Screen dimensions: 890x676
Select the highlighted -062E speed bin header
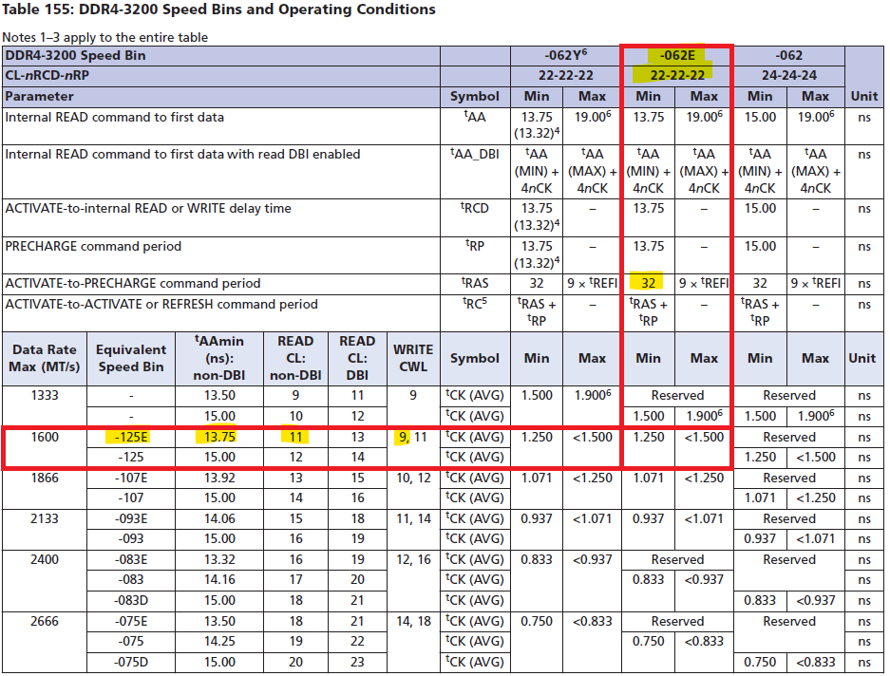point(675,55)
